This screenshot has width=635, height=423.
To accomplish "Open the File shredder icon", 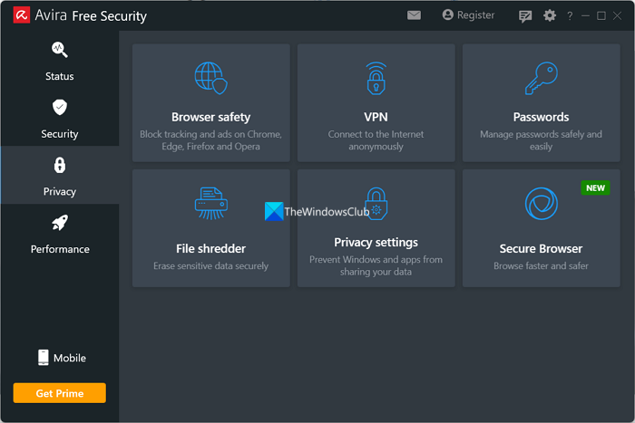I will (210, 204).
